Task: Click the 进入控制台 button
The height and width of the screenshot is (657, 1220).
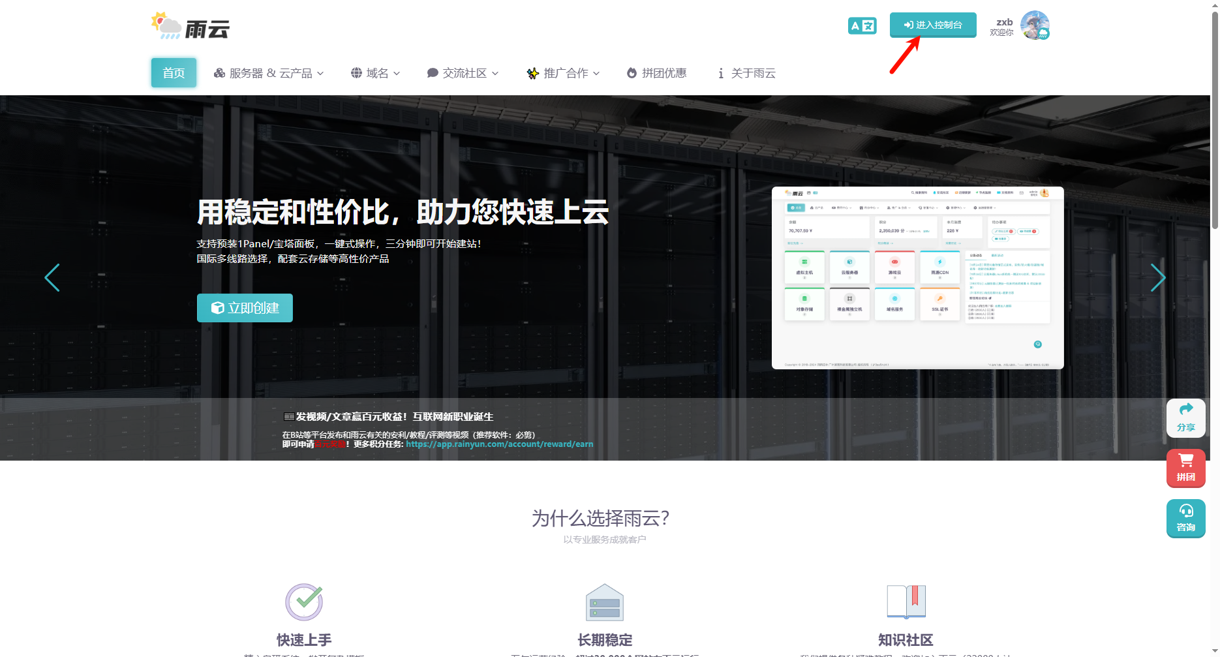Action: (x=932, y=25)
